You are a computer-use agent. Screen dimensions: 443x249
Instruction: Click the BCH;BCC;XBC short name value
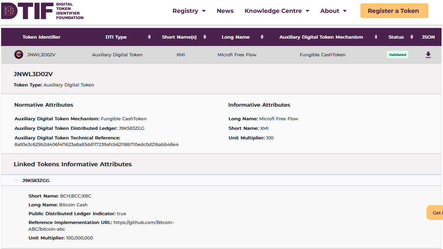click(76, 196)
